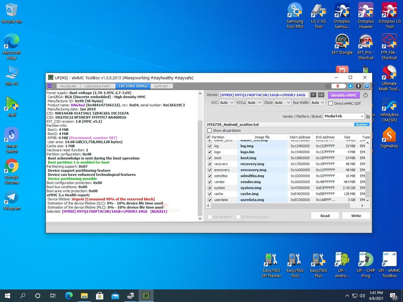
Task: Click the MT6739_Android_scatter.txt file field
Action: tap(280, 125)
